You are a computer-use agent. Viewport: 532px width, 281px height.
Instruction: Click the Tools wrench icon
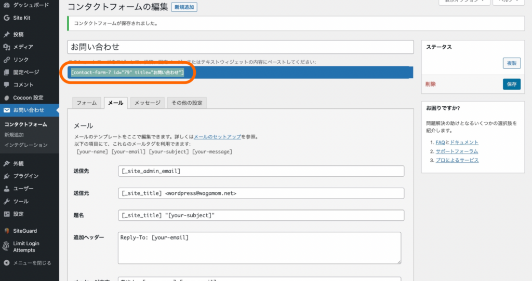click(7, 201)
